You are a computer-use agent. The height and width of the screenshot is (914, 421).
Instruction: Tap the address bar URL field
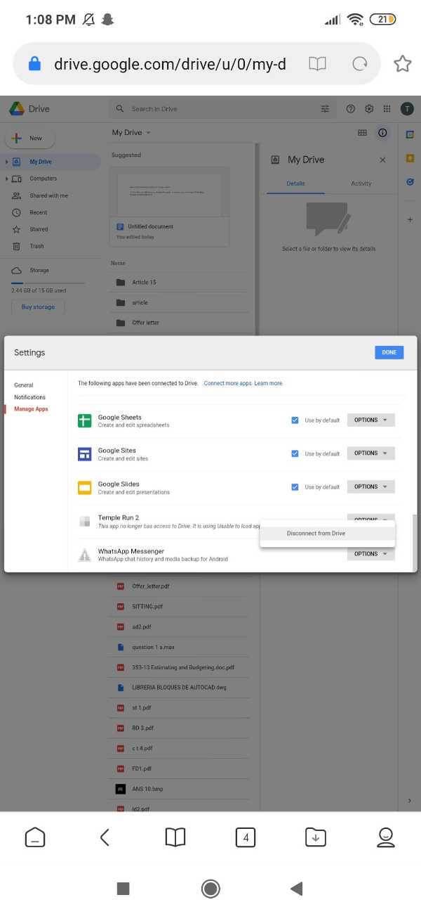[x=170, y=64]
